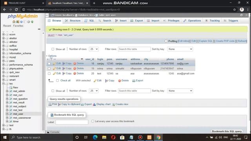Click the pencil Edit icon for sanjay row
Image resolution: width=251 pixels, height=141 pixels.
pyautogui.click(x=54, y=63)
